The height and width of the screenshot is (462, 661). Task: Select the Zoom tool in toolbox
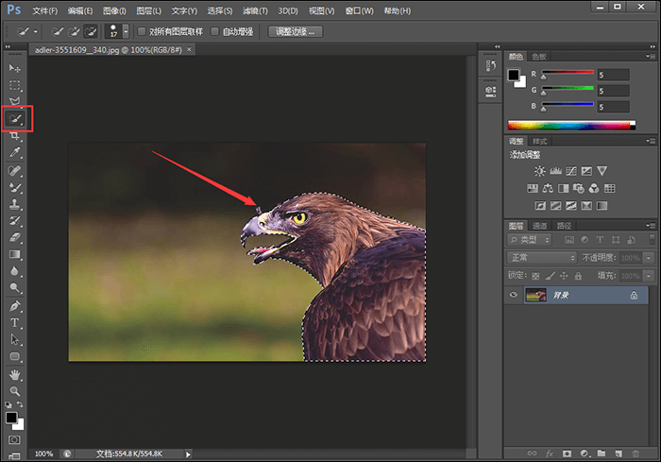click(x=15, y=391)
